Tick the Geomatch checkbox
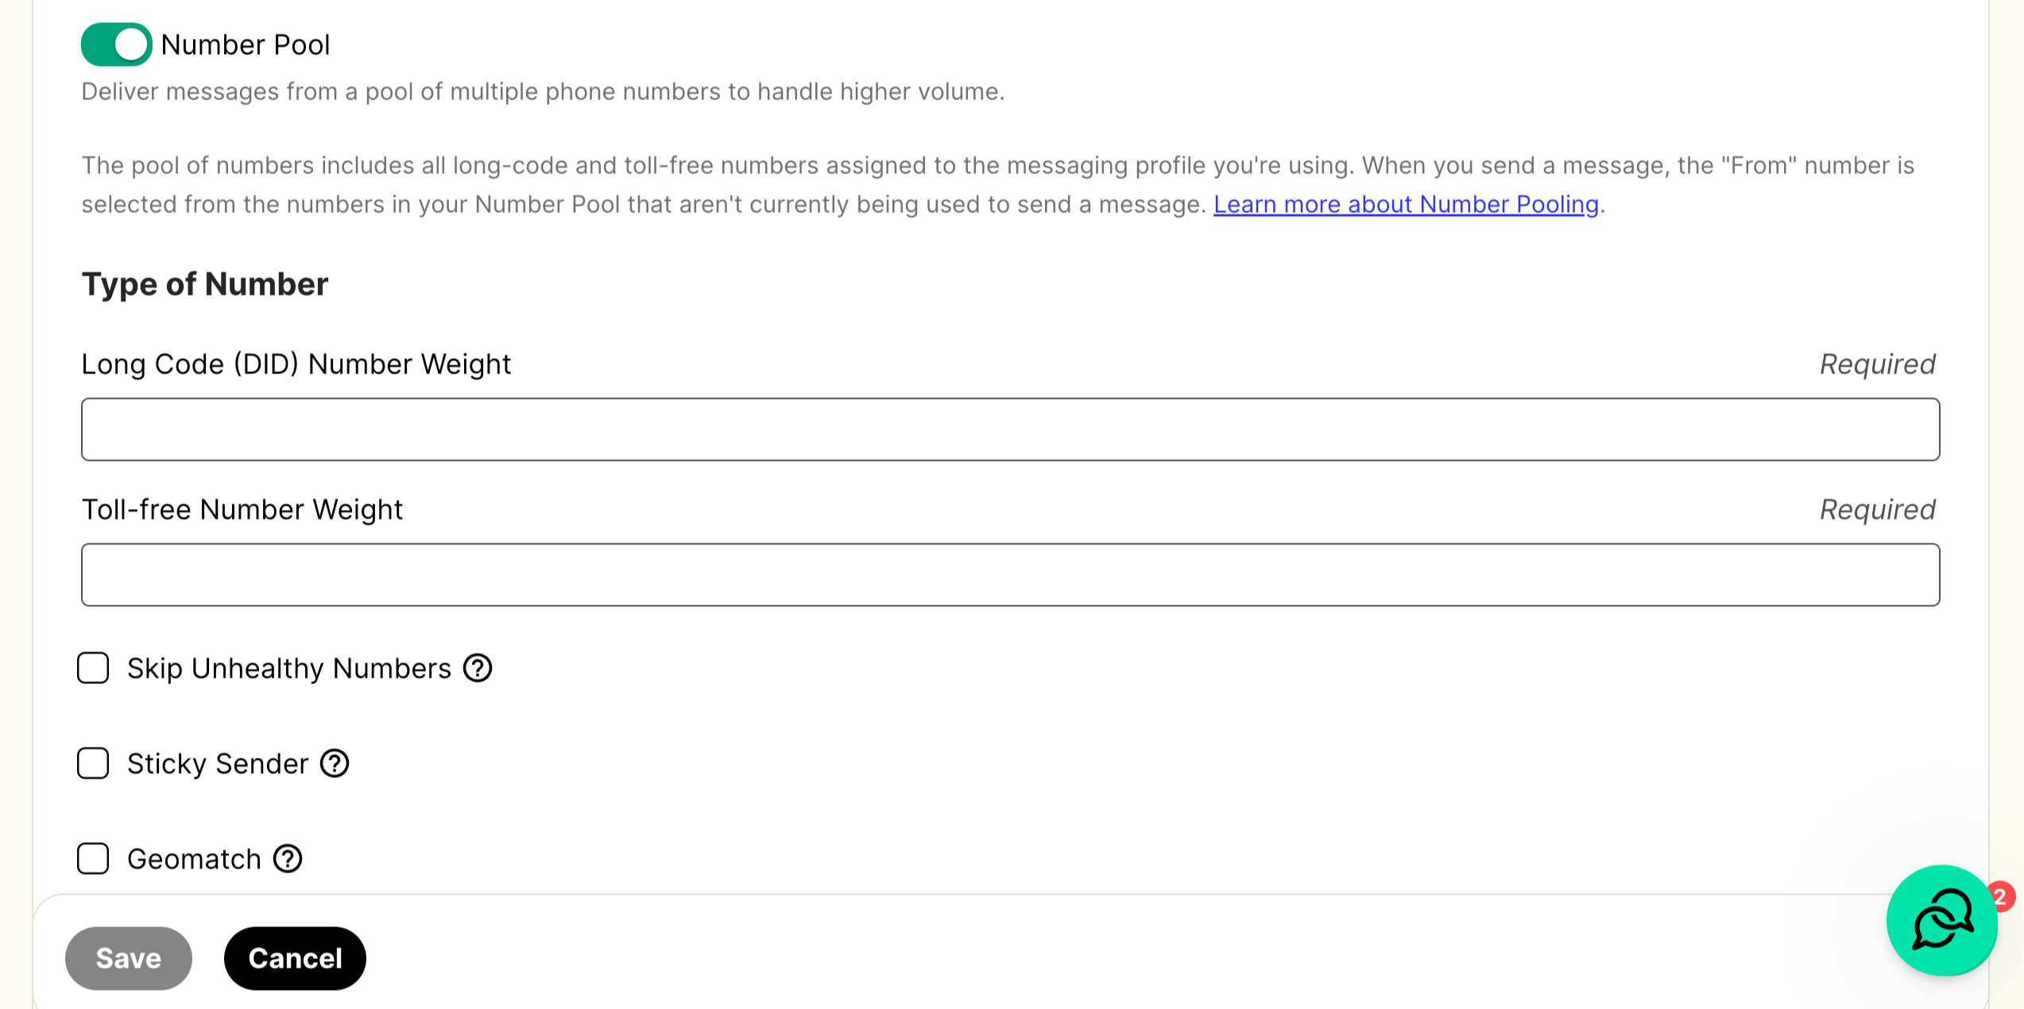Image resolution: width=2024 pixels, height=1009 pixels. (x=93, y=859)
